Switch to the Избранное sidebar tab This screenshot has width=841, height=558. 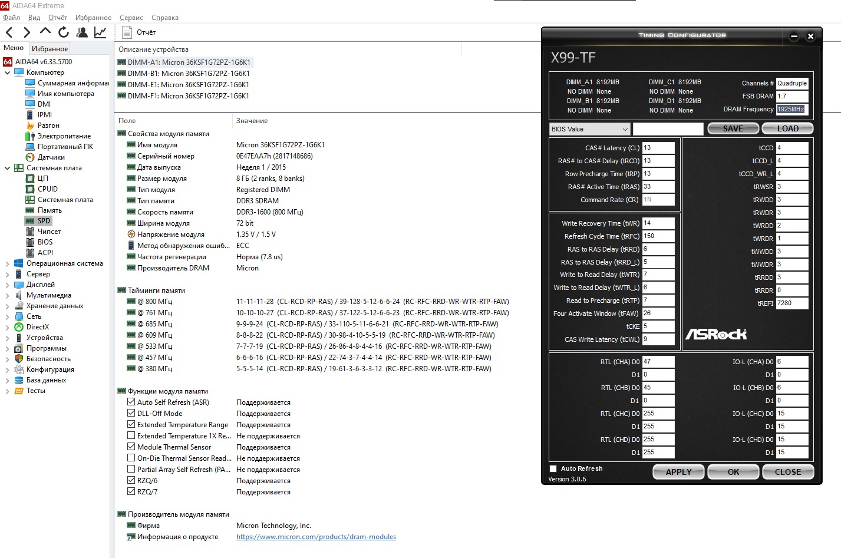point(50,49)
